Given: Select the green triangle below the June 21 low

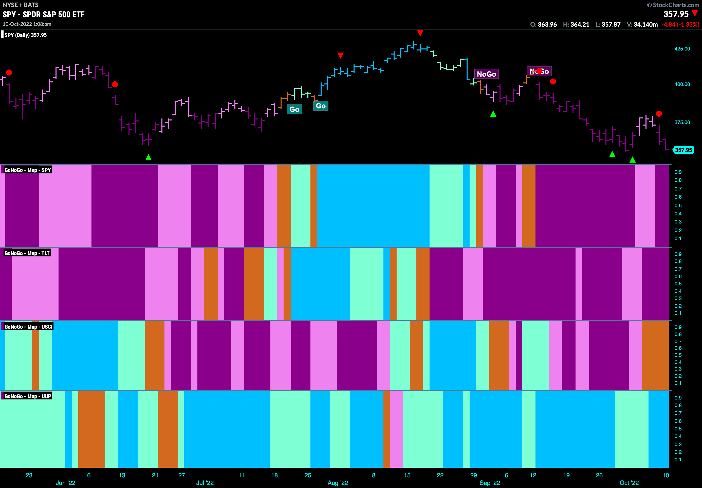Looking at the screenshot, I should 149,157.
